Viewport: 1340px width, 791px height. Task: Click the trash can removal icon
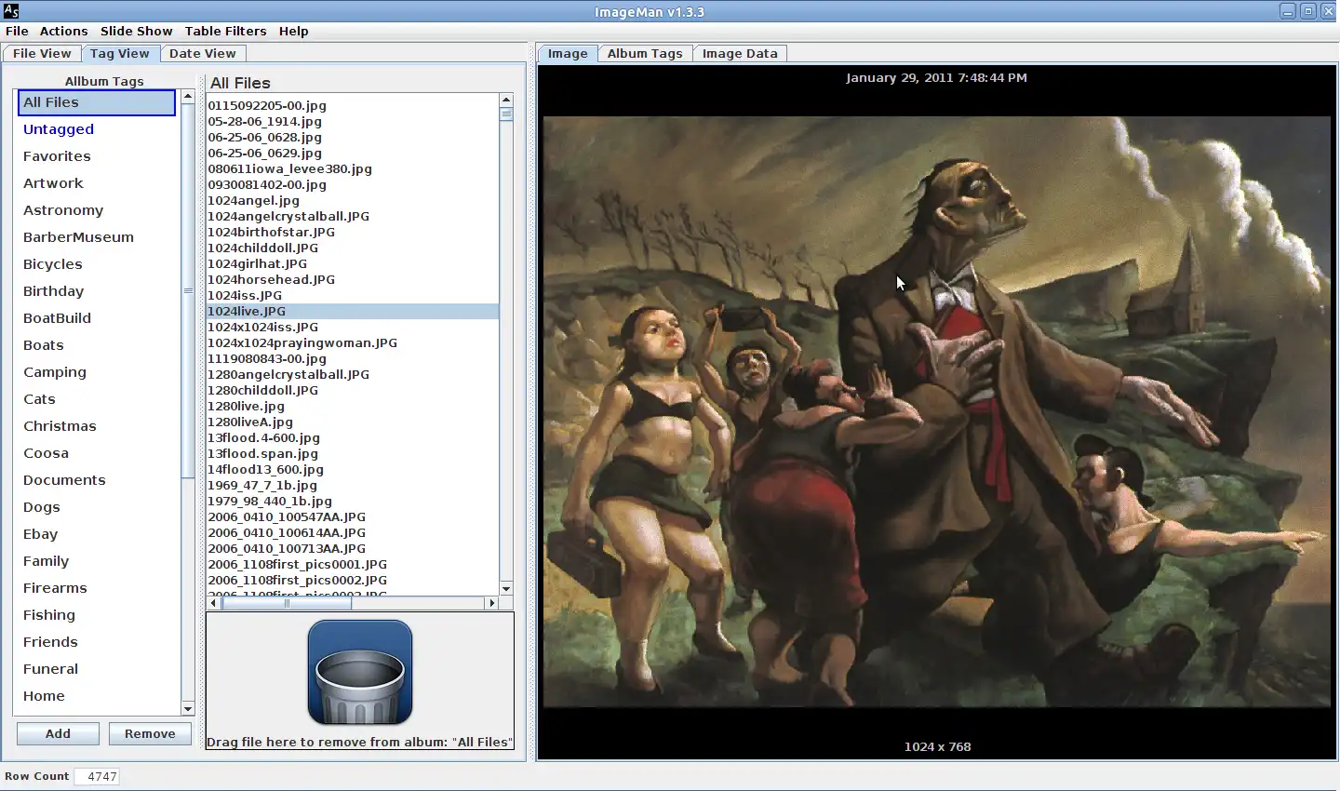360,672
